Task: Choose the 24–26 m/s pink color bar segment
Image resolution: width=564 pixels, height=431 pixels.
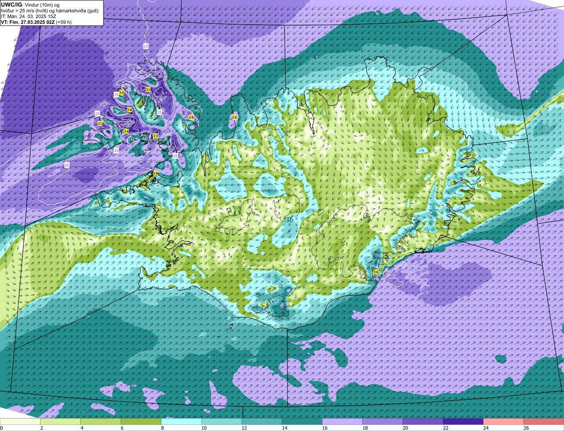Action: (504, 422)
